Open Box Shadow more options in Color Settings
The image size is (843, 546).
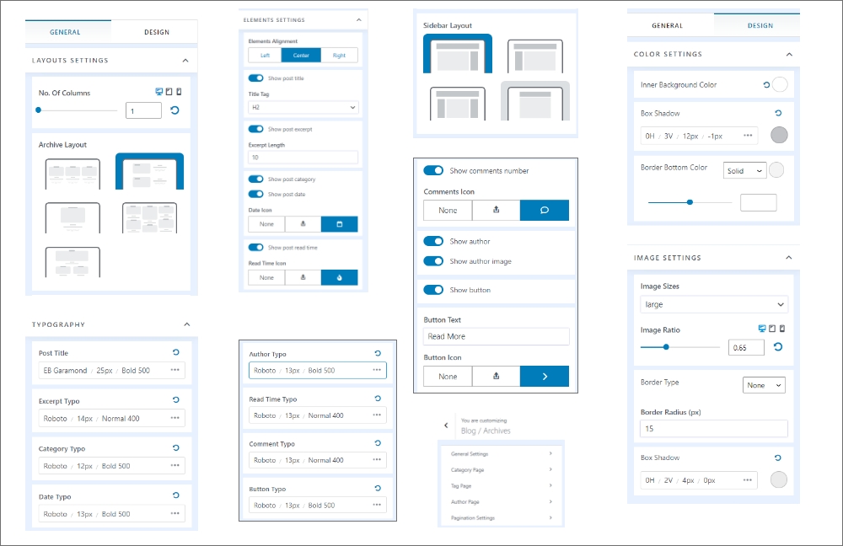(748, 136)
